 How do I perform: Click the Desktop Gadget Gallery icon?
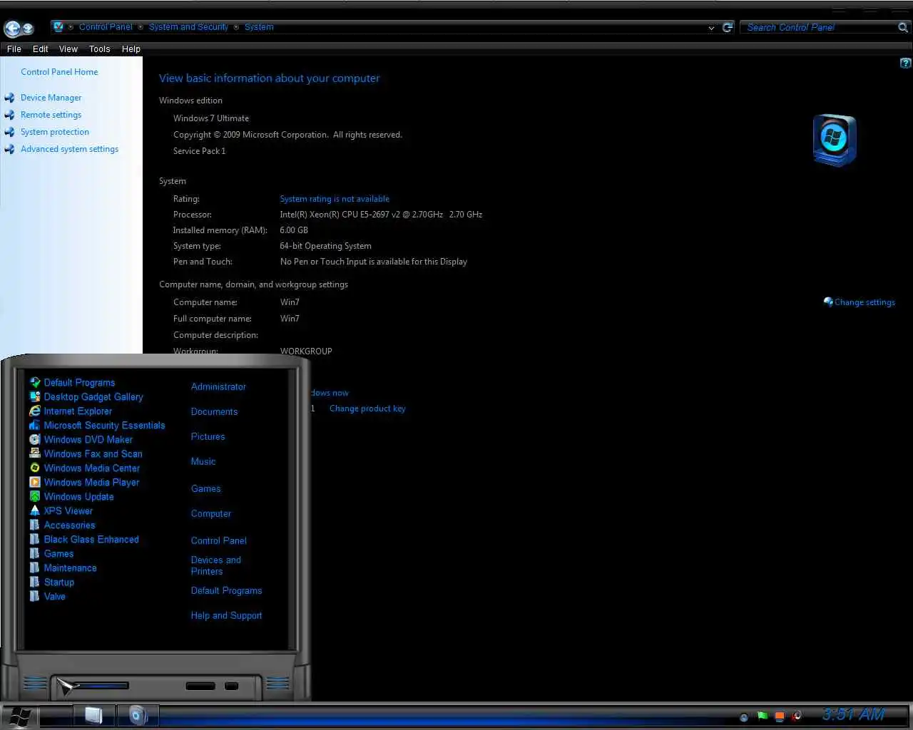tap(35, 397)
